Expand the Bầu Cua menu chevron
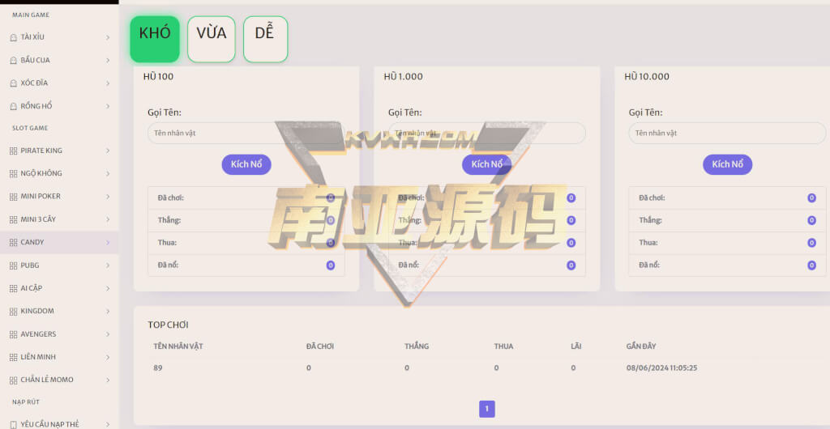This screenshot has height=429, width=830. 108,60
